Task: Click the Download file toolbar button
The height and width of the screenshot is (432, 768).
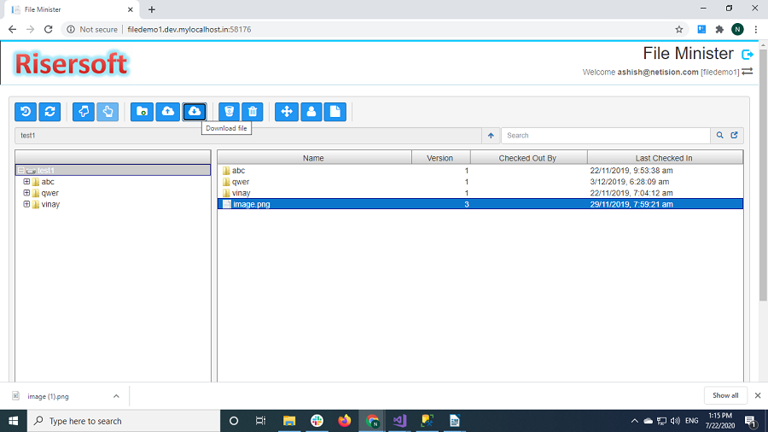Action: 194,111
